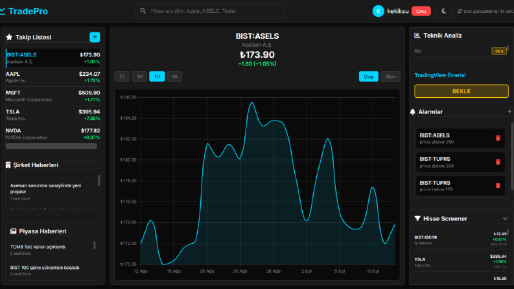Image resolution: width=514 pixels, height=289 pixels.
Task: Click the TradingView Önerisi heading
Action: click(440, 75)
